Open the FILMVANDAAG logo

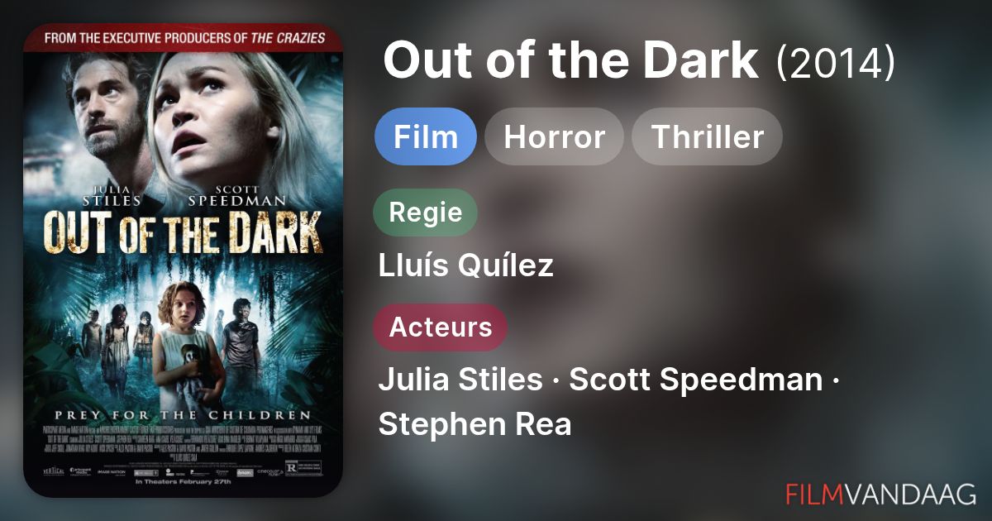click(x=881, y=495)
